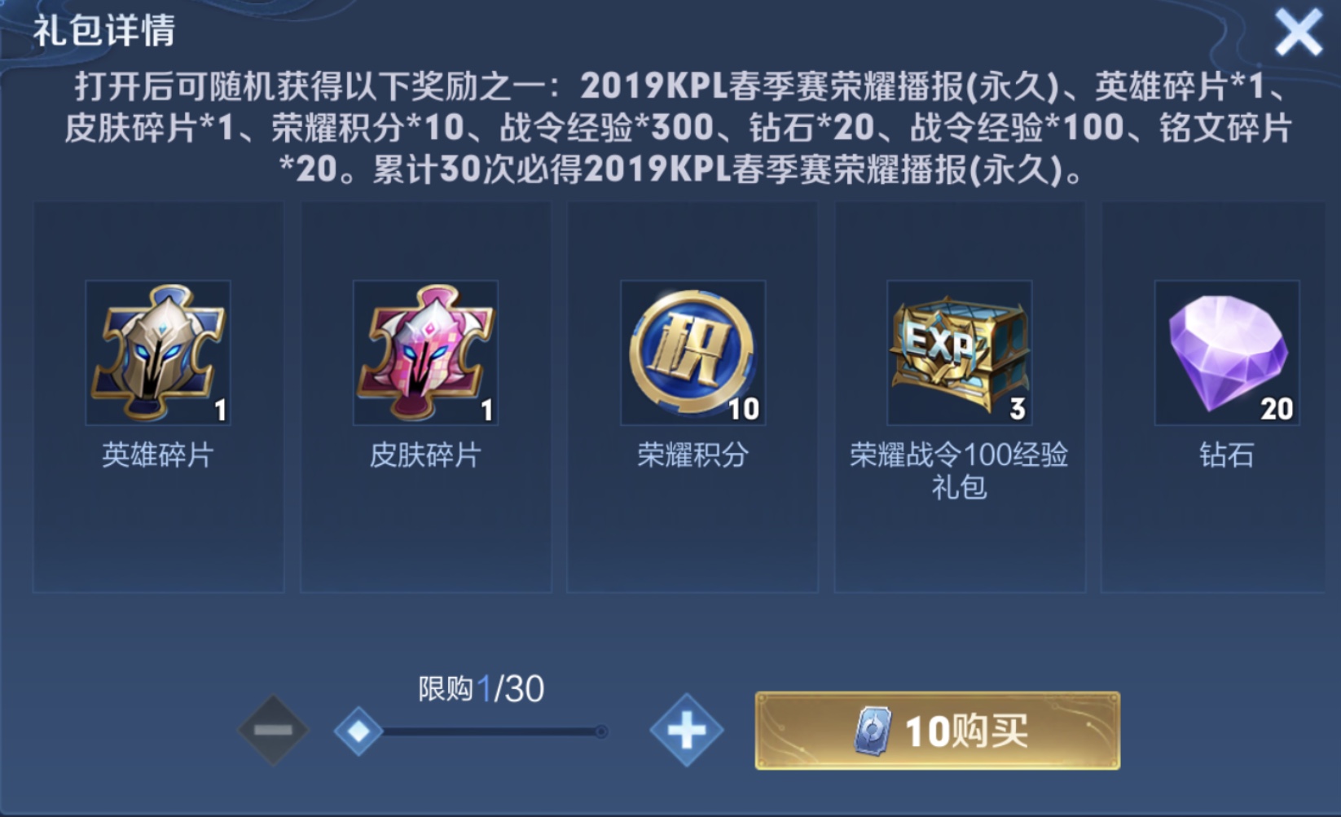This screenshot has height=817, width=1341.
Task: Click the ticket icon on the purchase button
Action: pos(873,731)
